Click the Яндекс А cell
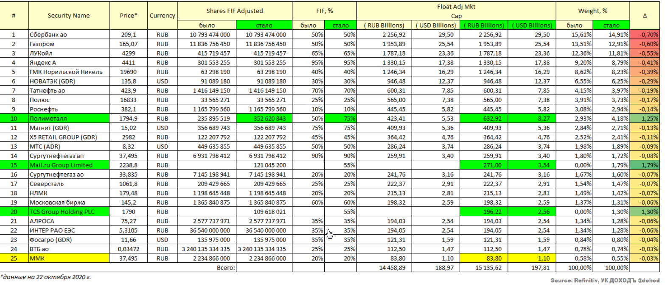The image size is (665, 292). [x=68, y=62]
